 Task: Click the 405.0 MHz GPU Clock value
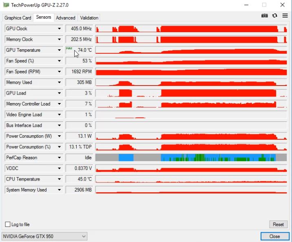click(79, 29)
